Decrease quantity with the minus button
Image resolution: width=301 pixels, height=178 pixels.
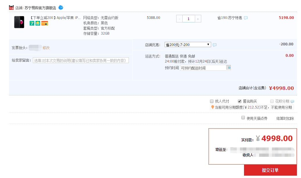[179, 19]
